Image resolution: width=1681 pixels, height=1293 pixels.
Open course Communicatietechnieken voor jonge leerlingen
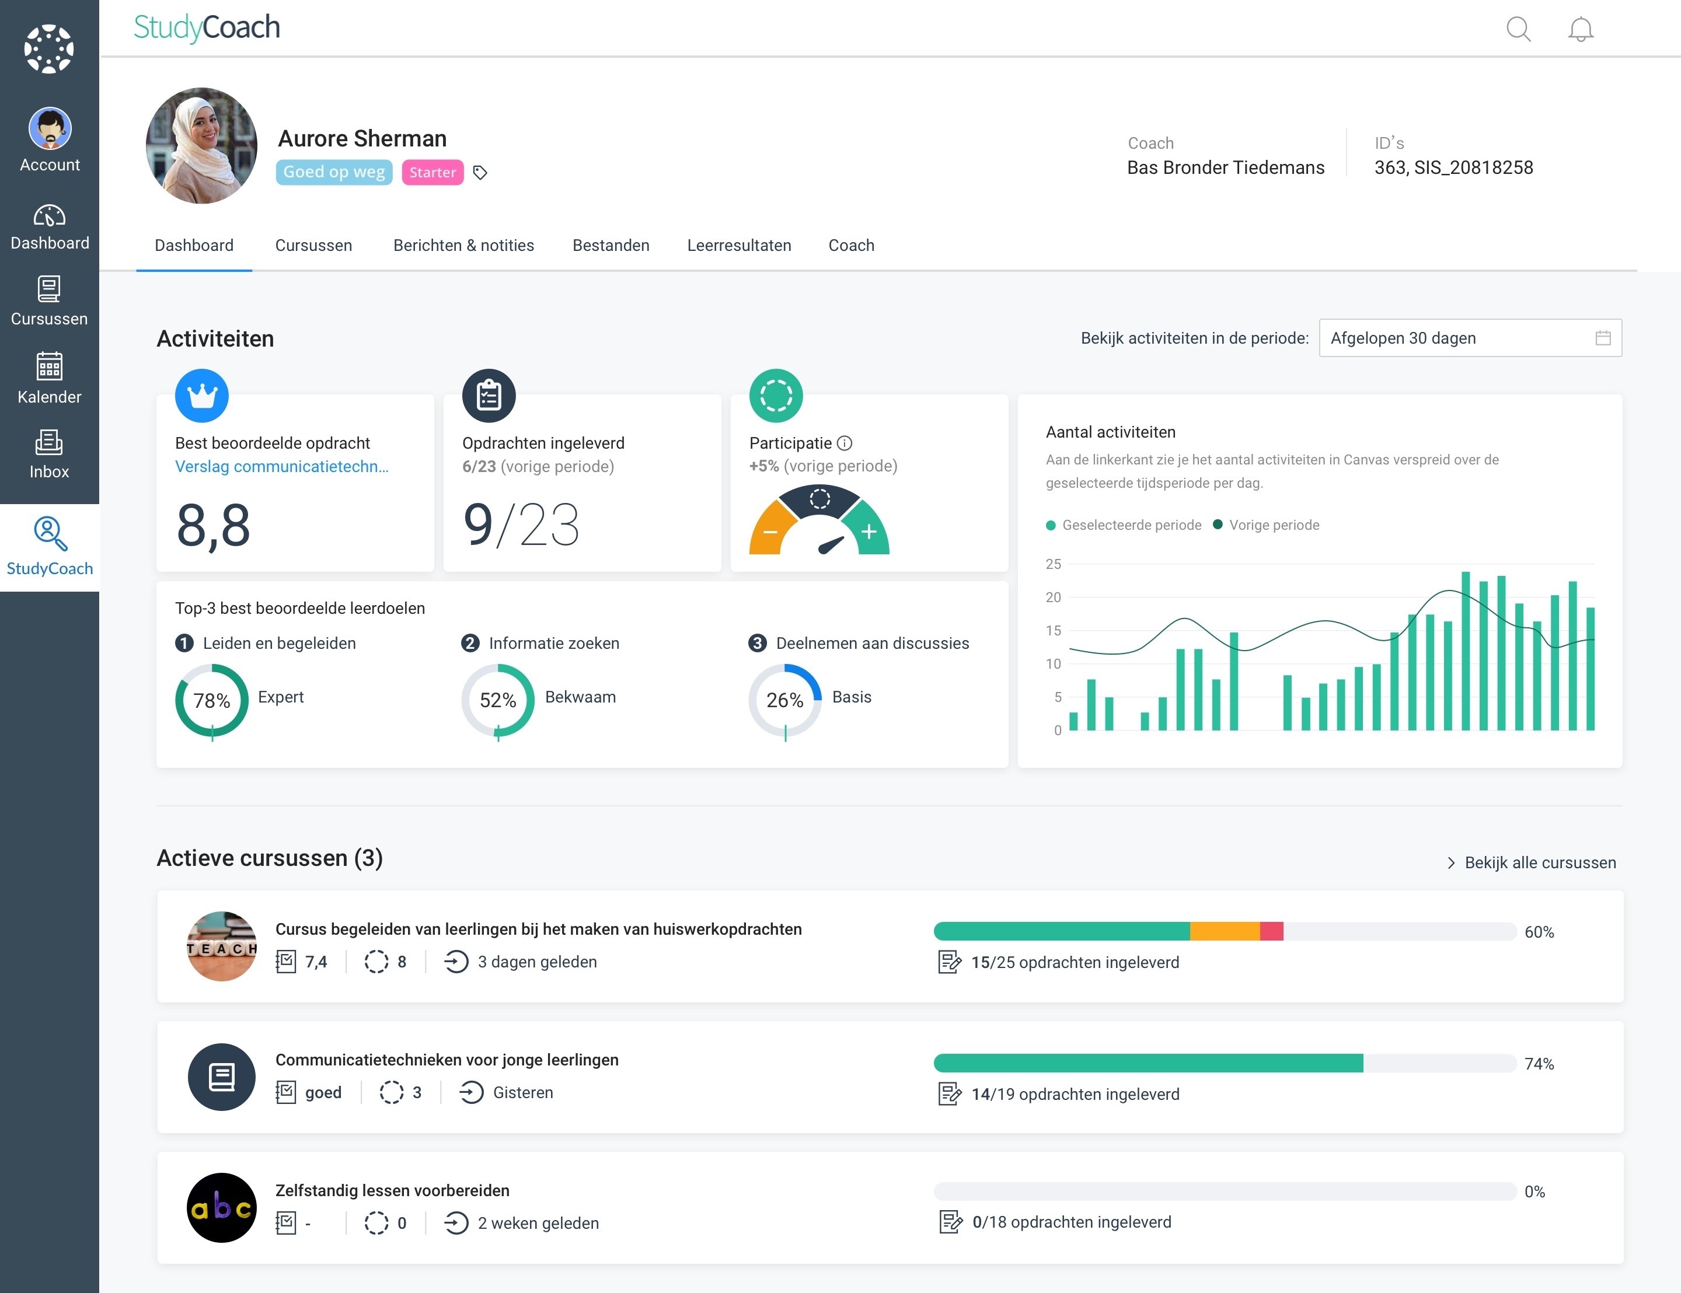(x=447, y=1060)
